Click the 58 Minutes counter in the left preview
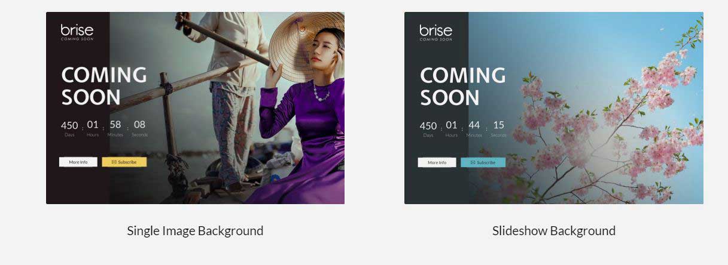The image size is (728, 265). pyautogui.click(x=115, y=128)
